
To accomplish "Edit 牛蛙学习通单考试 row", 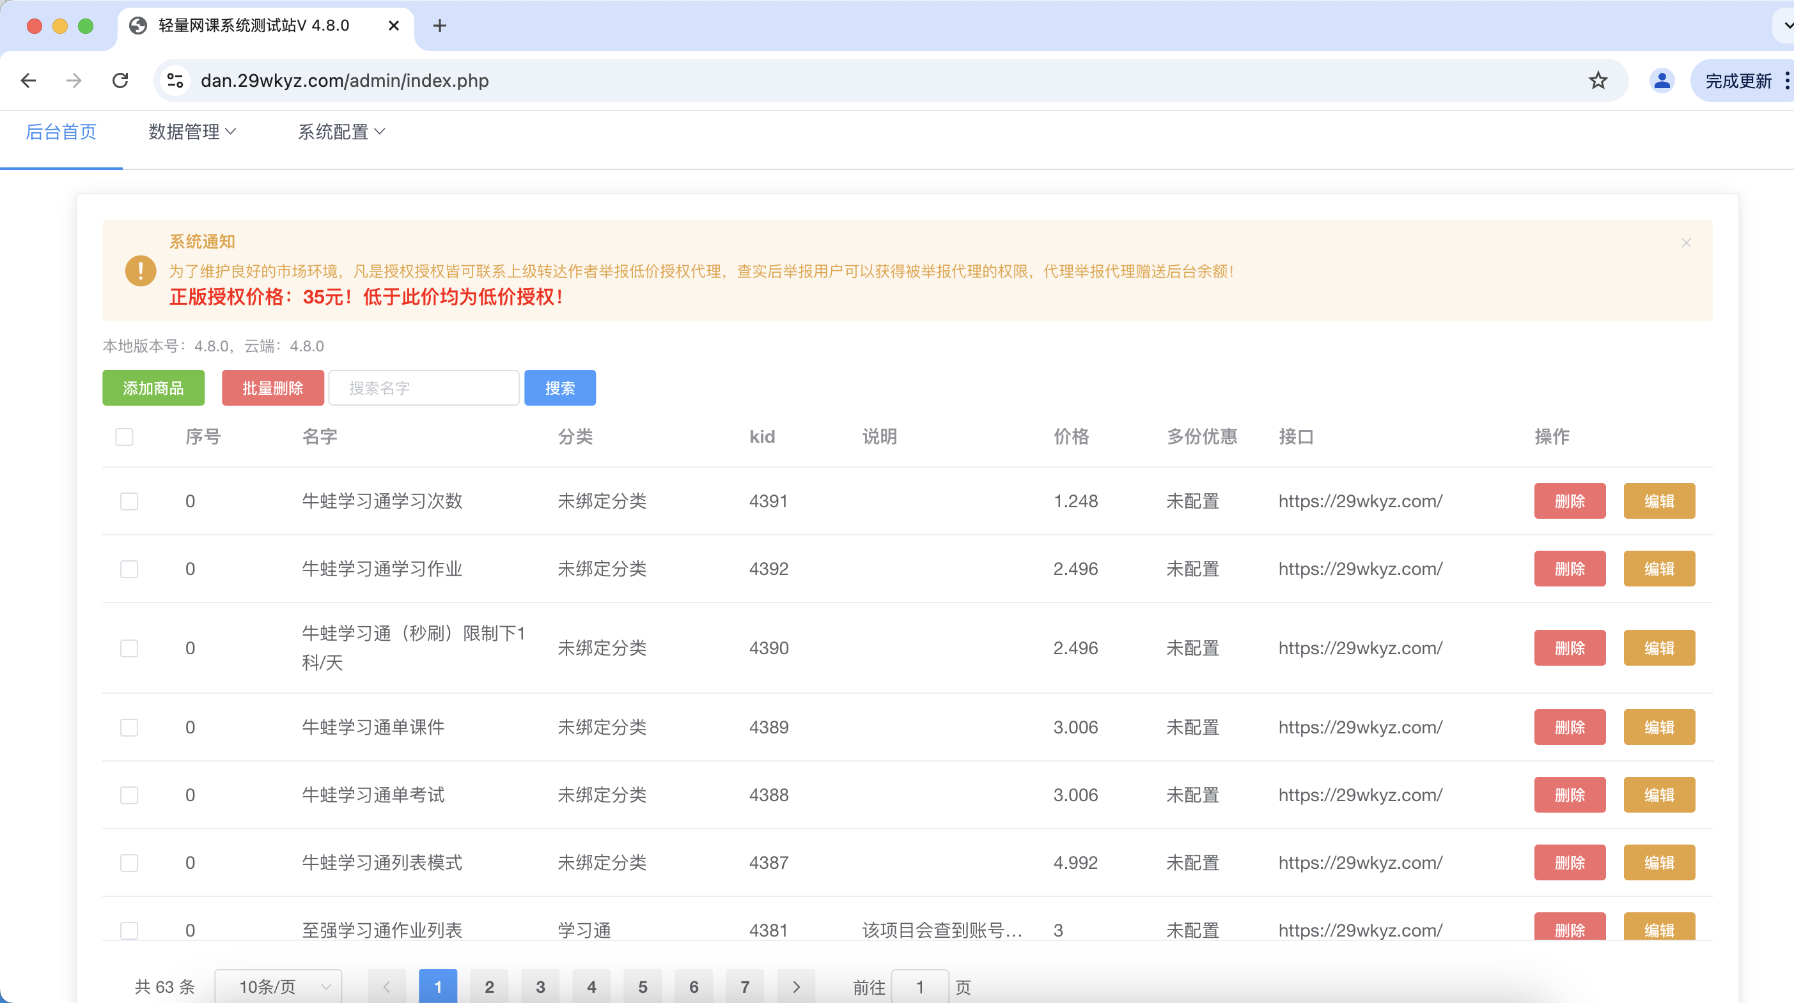I will (1660, 795).
